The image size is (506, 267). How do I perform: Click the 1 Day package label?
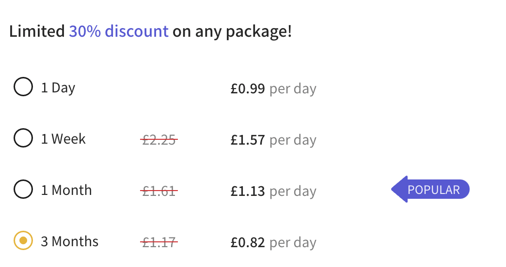(x=58, y=88)
